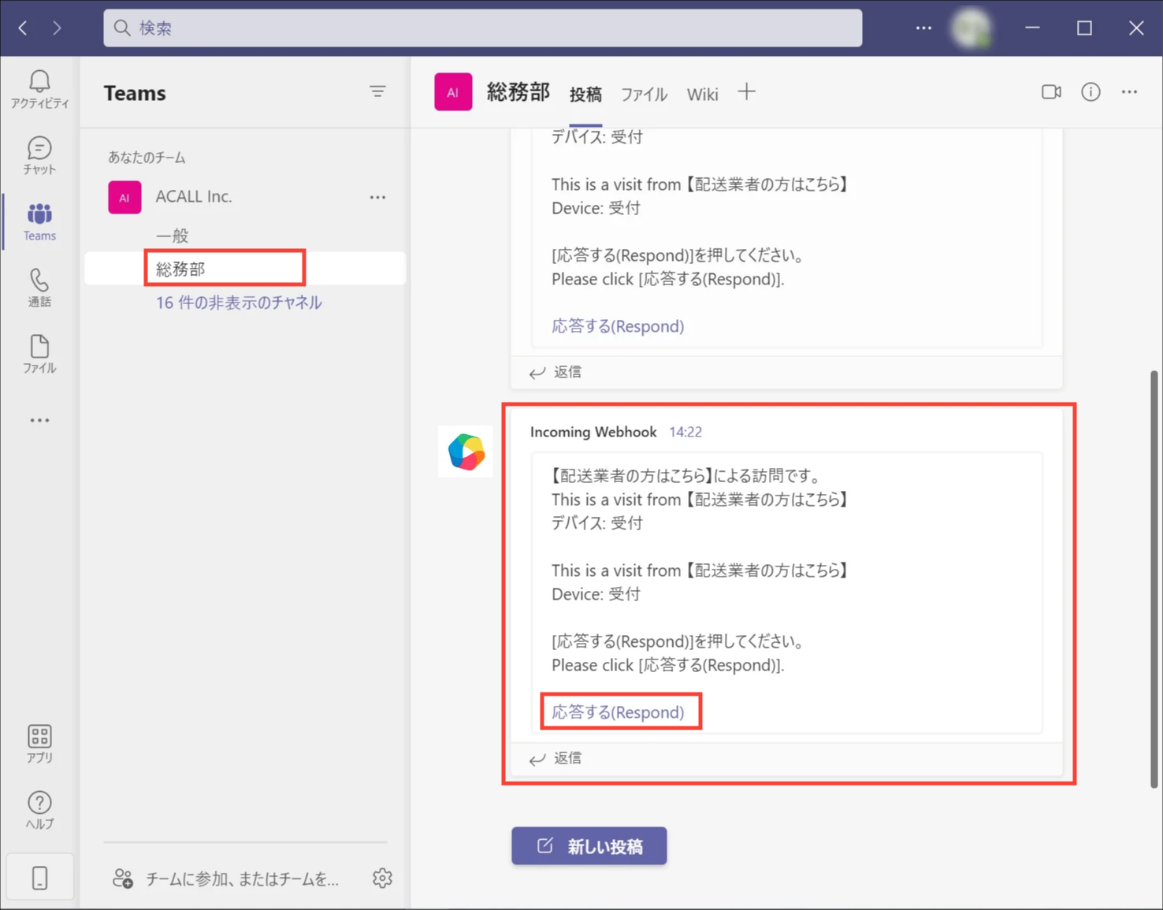
Task: Reply to the upper webhook message
Action: coord(556,372)
